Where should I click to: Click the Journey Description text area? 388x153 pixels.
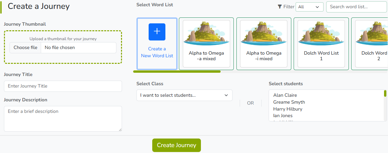tap(63, 118)
